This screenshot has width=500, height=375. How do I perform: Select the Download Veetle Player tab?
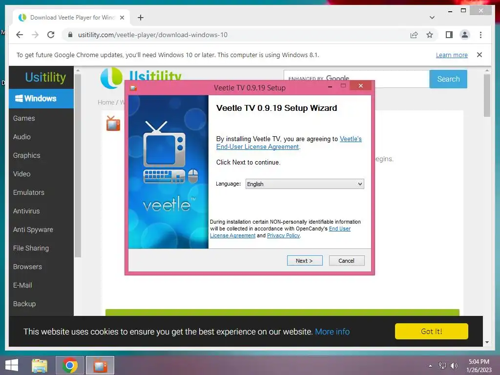[x=71, y=18]
